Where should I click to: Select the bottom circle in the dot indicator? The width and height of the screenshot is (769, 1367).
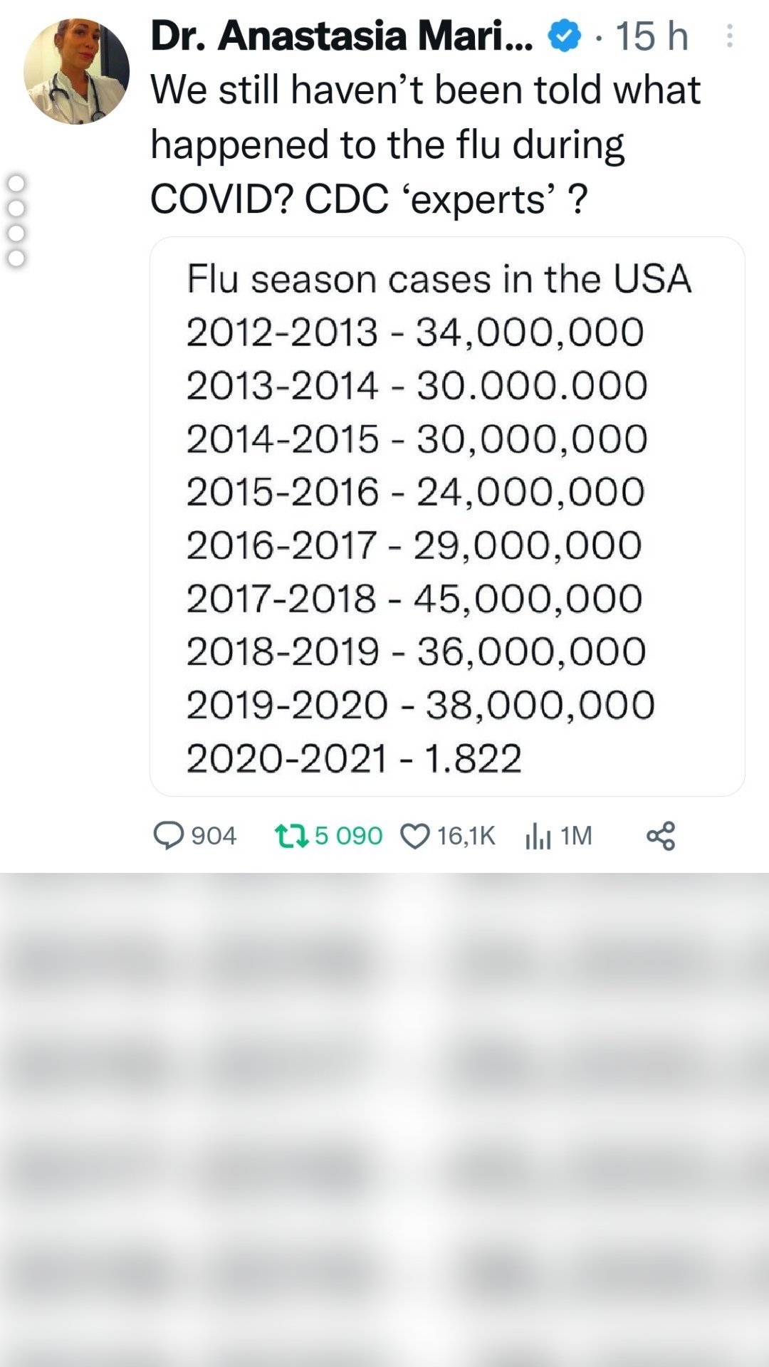16,258
